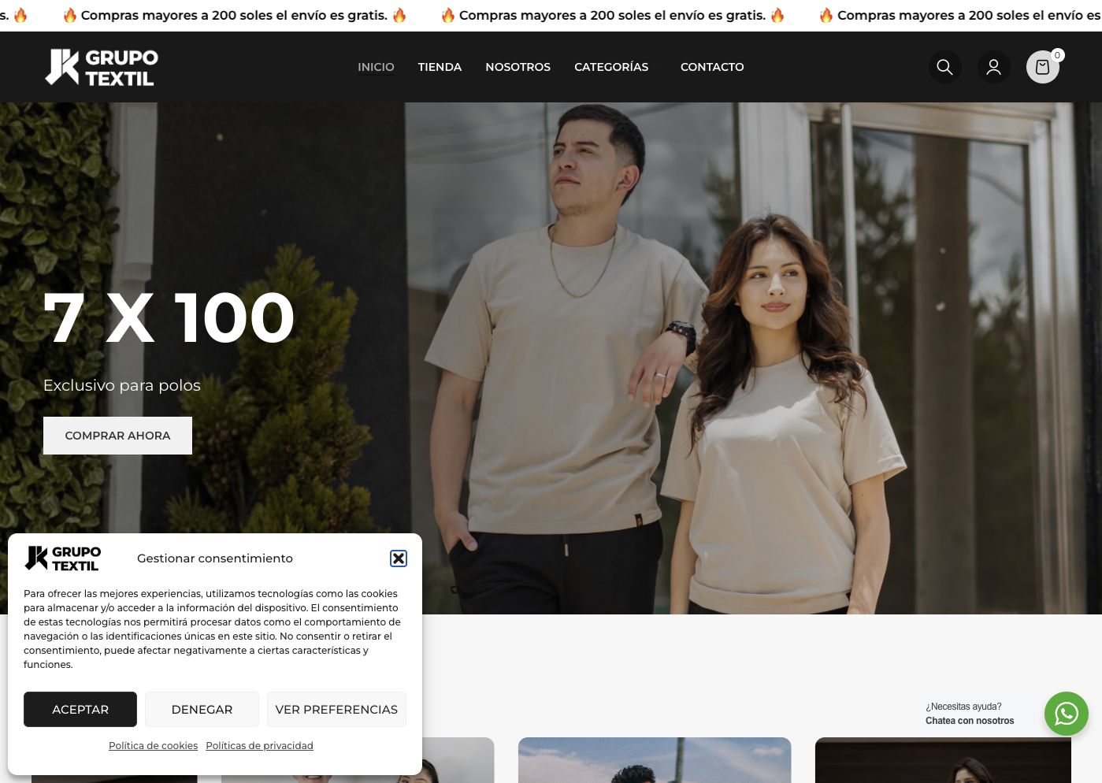Open the TIENDA menu item
Viewport: 1102px width, 783px height.
[x=440, y=67]
